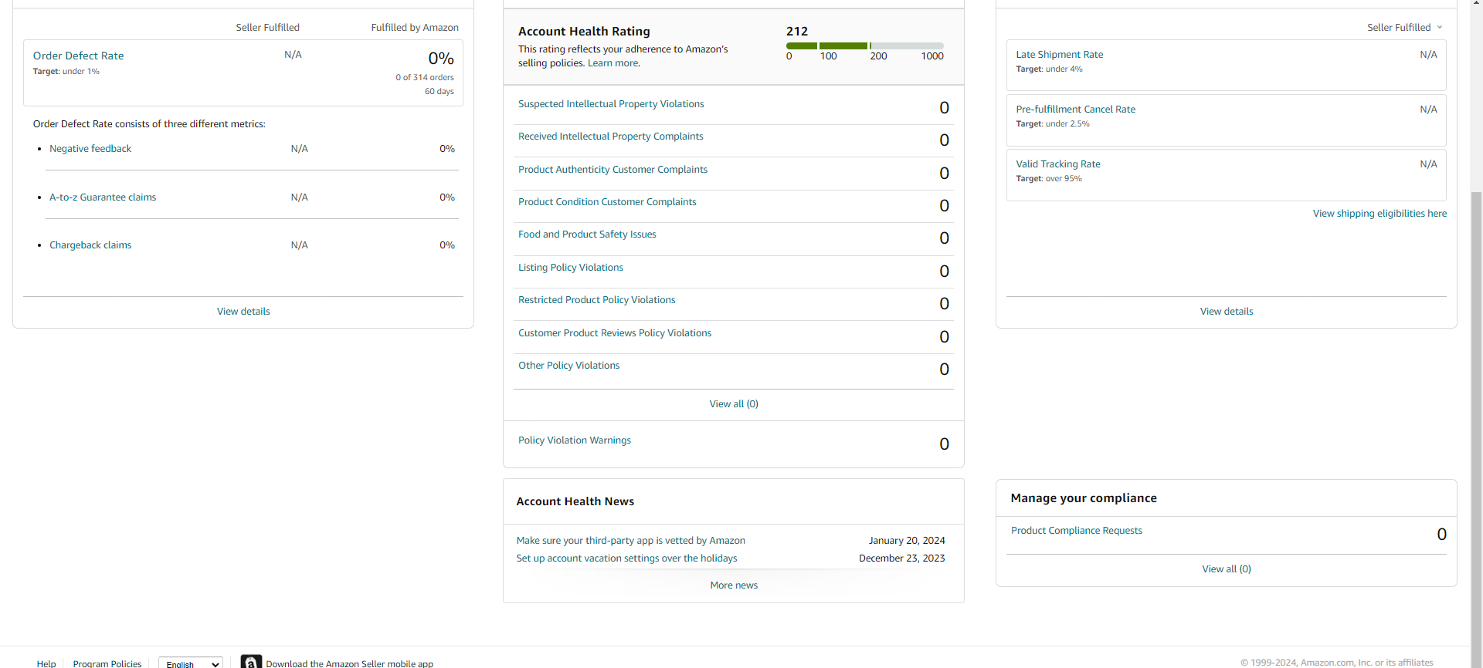This screenshot has height=668, width=1483.
Task: Click the Manage your compliance heading
Action: tap(1084, 498)
